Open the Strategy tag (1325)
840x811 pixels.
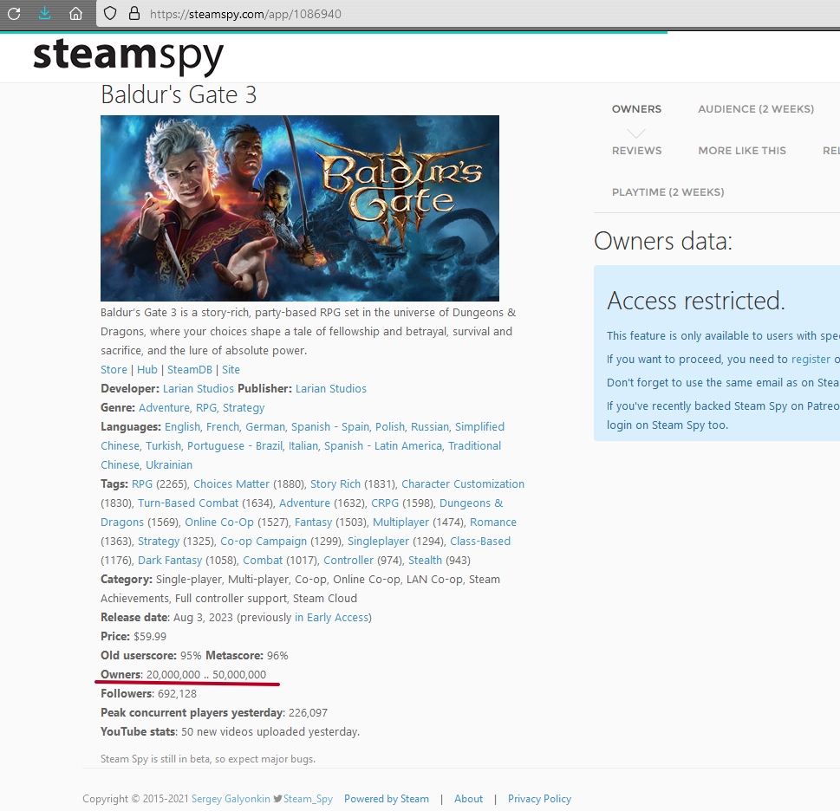tap(159, 542)
